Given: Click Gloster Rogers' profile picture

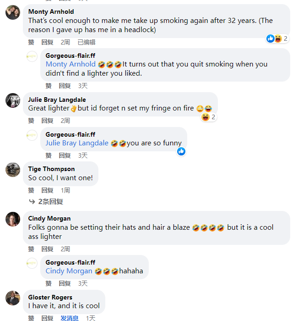Looking at the screenshot, I should (x=13, y=298).
